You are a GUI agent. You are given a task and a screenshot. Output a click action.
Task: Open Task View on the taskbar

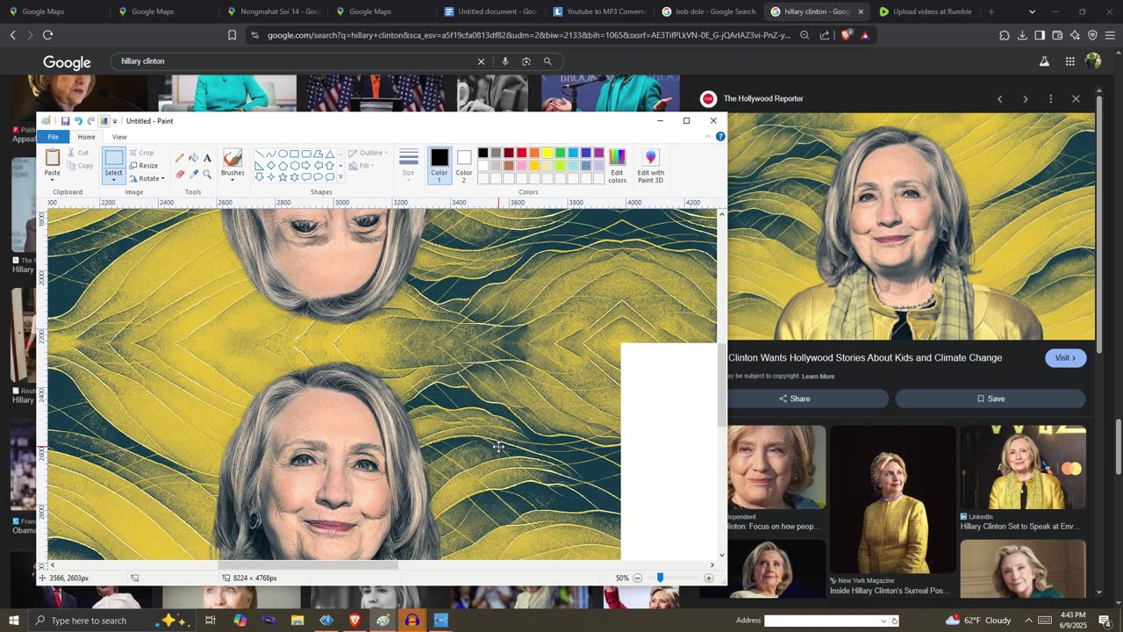pyautogui.click(x=211, y=621)
